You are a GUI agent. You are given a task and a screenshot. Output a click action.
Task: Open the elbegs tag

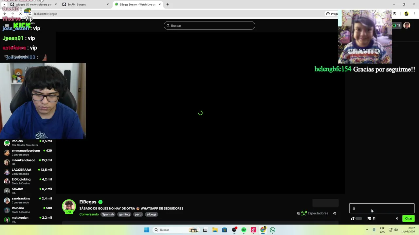click(x=152, y=214)
